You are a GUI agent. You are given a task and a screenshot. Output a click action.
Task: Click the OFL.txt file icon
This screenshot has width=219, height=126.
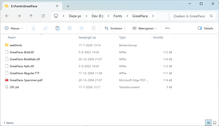(x=7, y=87)
